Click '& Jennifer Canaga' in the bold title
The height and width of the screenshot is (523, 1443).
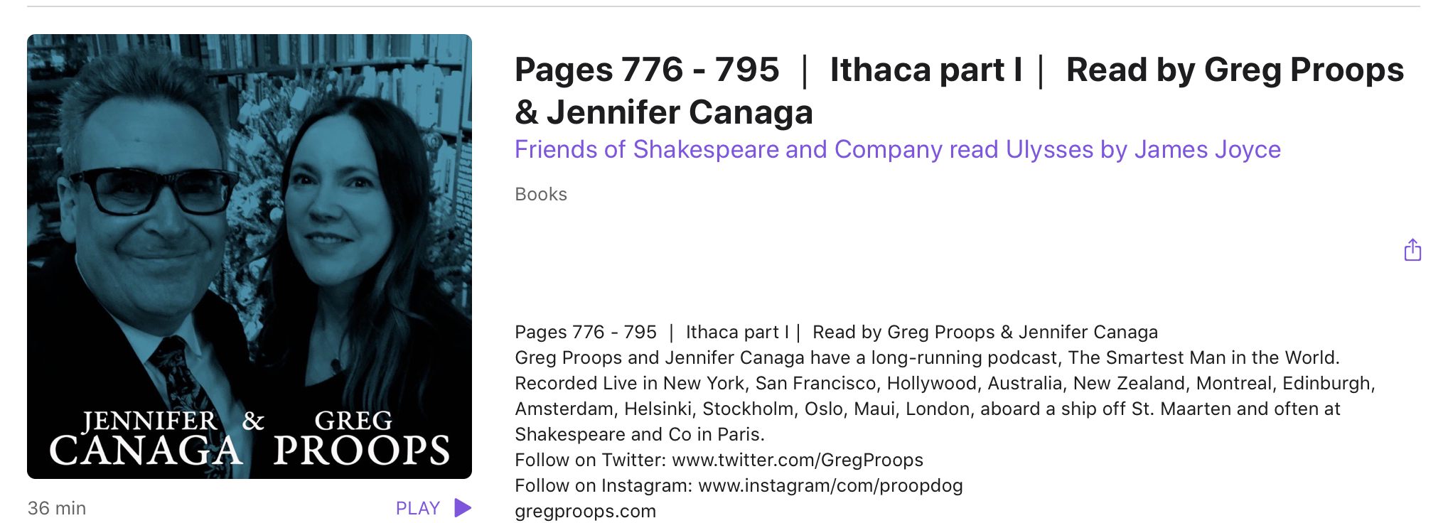[663, 113]
